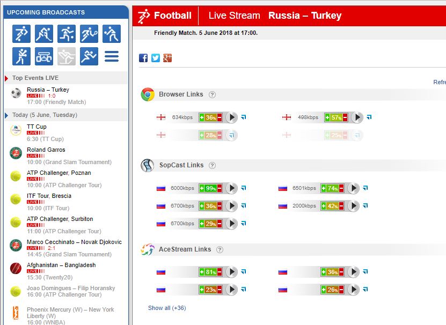This screenshot has width=446, height=325.
Task: Play the 81% rated AceStream link
Action: pos(232,272)
